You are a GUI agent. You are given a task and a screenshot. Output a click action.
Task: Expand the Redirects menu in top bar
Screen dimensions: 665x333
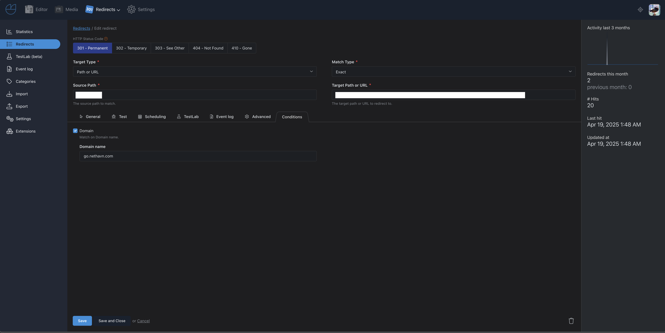[103, 10]
